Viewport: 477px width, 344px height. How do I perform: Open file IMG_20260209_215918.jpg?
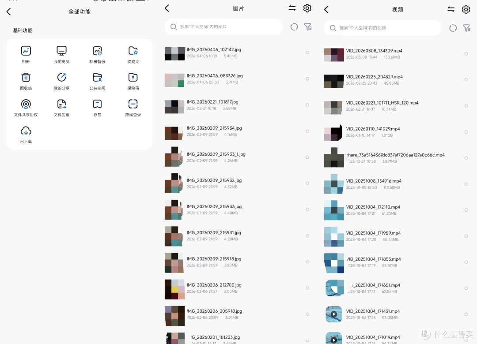click(214, 258)
